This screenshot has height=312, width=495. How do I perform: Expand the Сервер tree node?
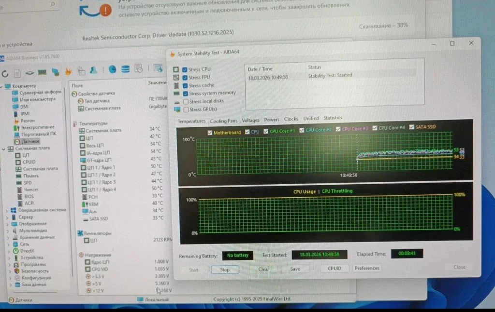point(7,217)
